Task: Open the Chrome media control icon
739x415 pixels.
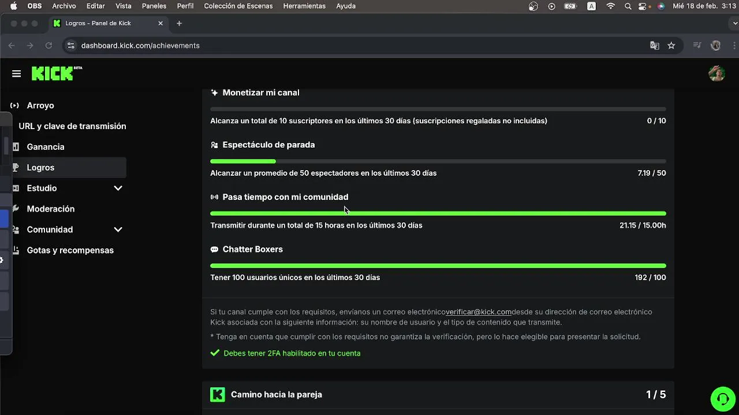Action: click(x=697, y=46)
